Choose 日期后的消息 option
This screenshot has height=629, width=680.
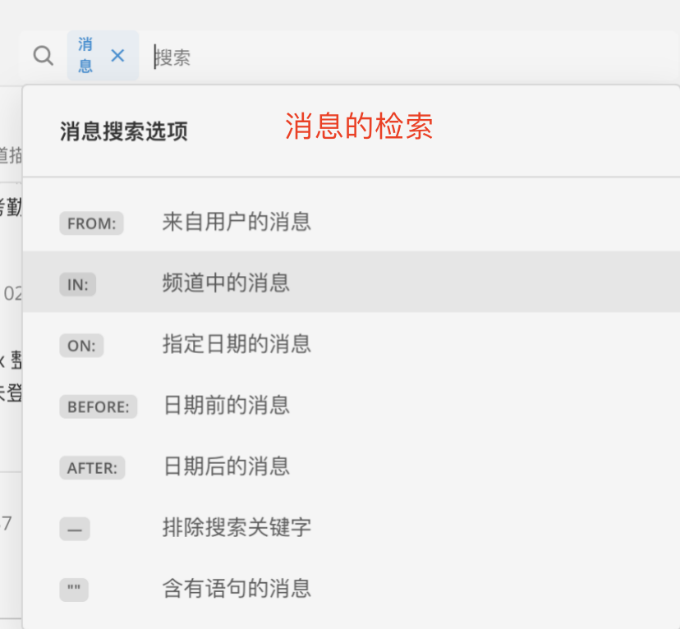[x=227, y=466]
